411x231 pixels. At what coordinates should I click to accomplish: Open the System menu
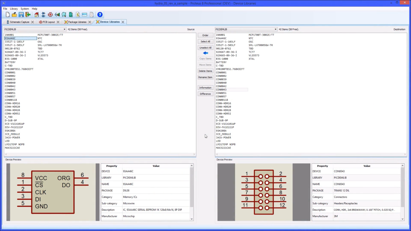pos(25,9)
